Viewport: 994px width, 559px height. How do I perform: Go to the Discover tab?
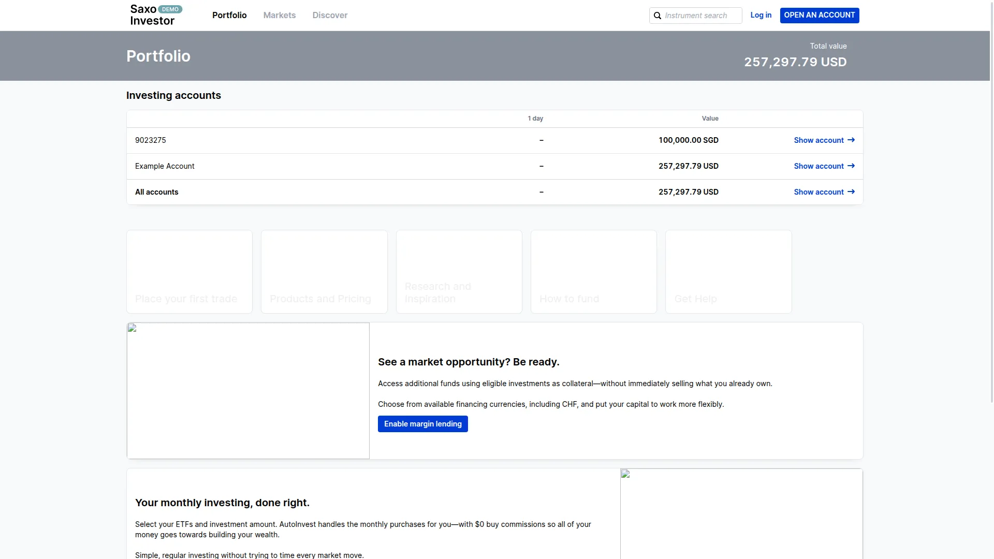(330, 16)
